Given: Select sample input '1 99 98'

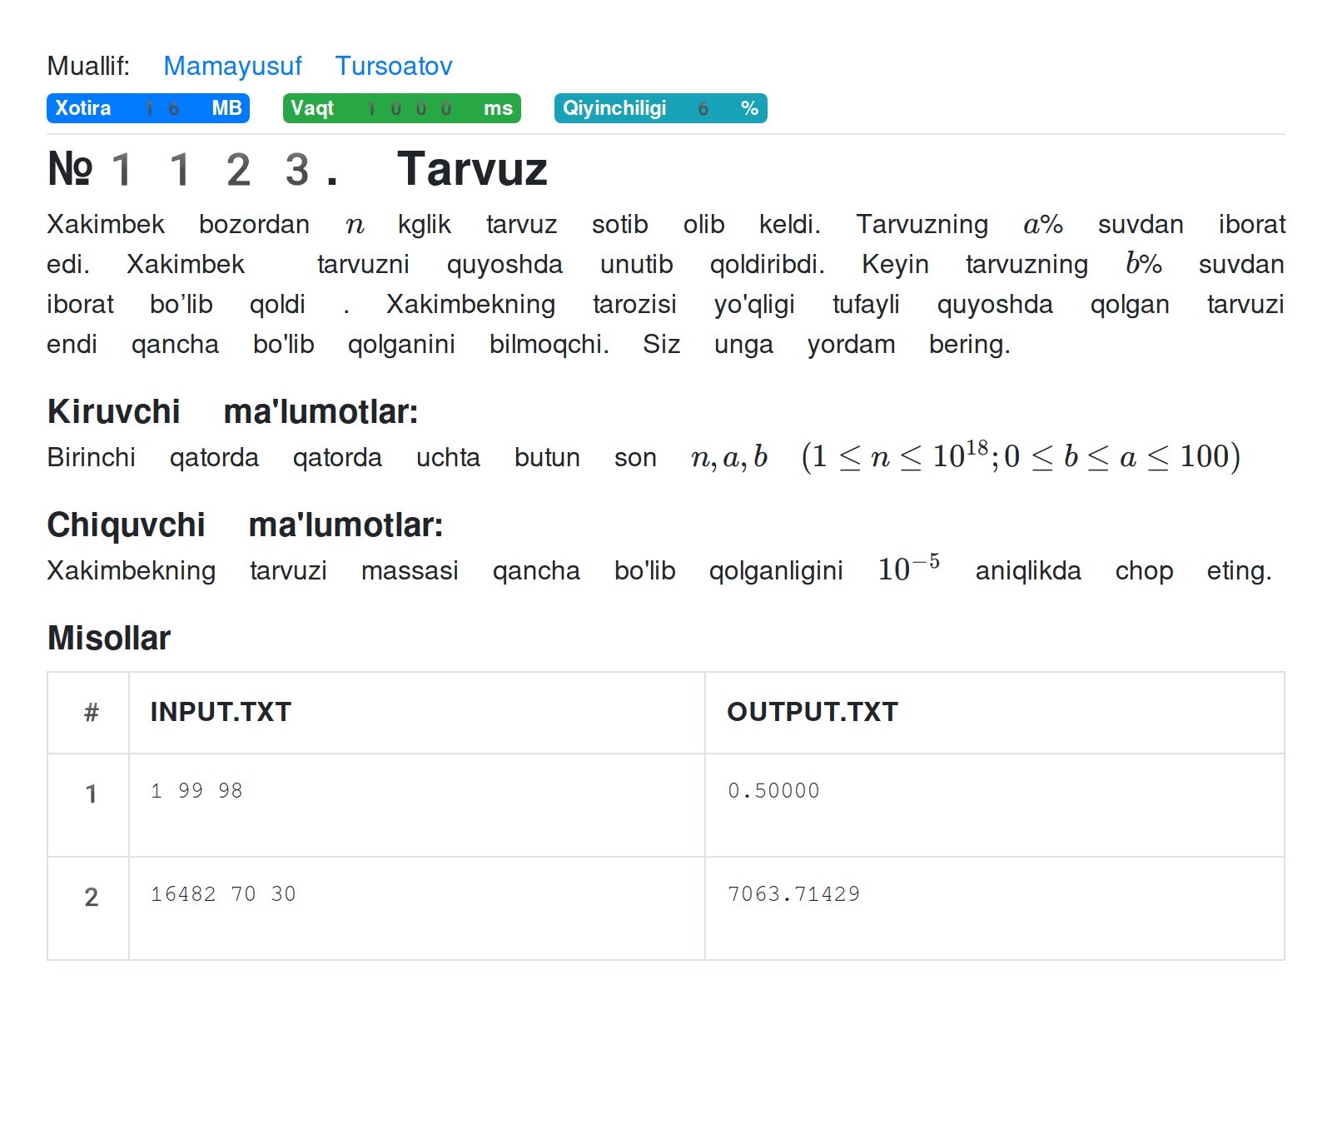Looking at the screenshot, I should pyautogui.click(x=196, y=790).
